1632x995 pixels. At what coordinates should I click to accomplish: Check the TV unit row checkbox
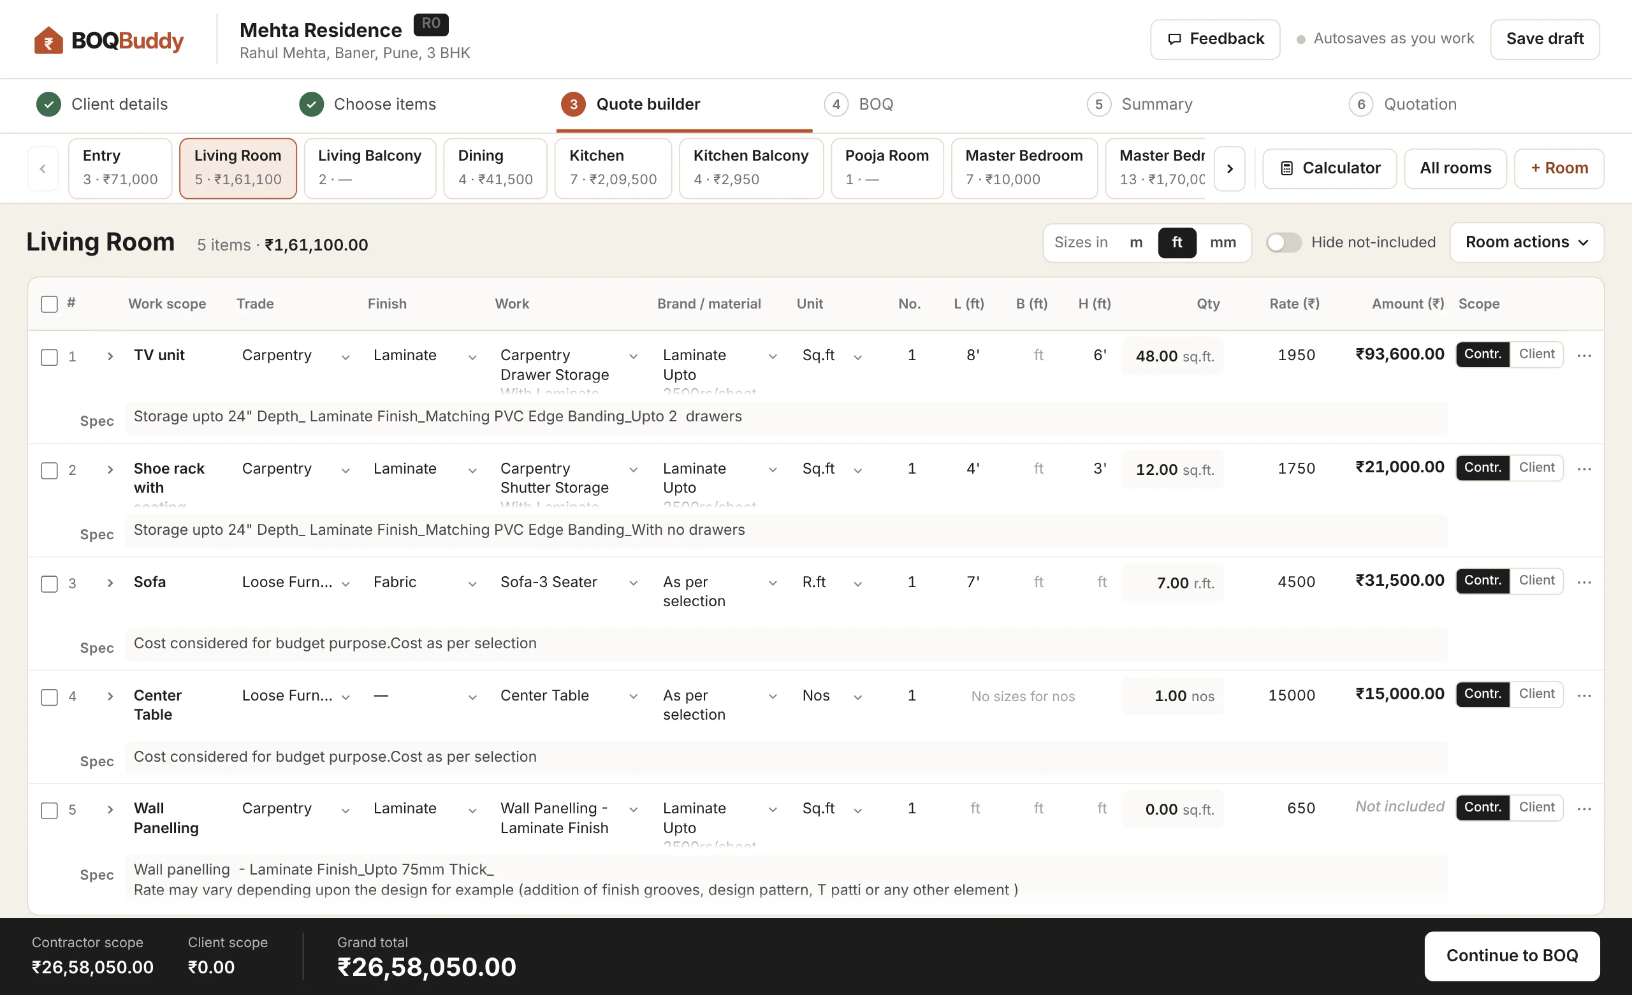pyautogui.click(x=49, y=357)
